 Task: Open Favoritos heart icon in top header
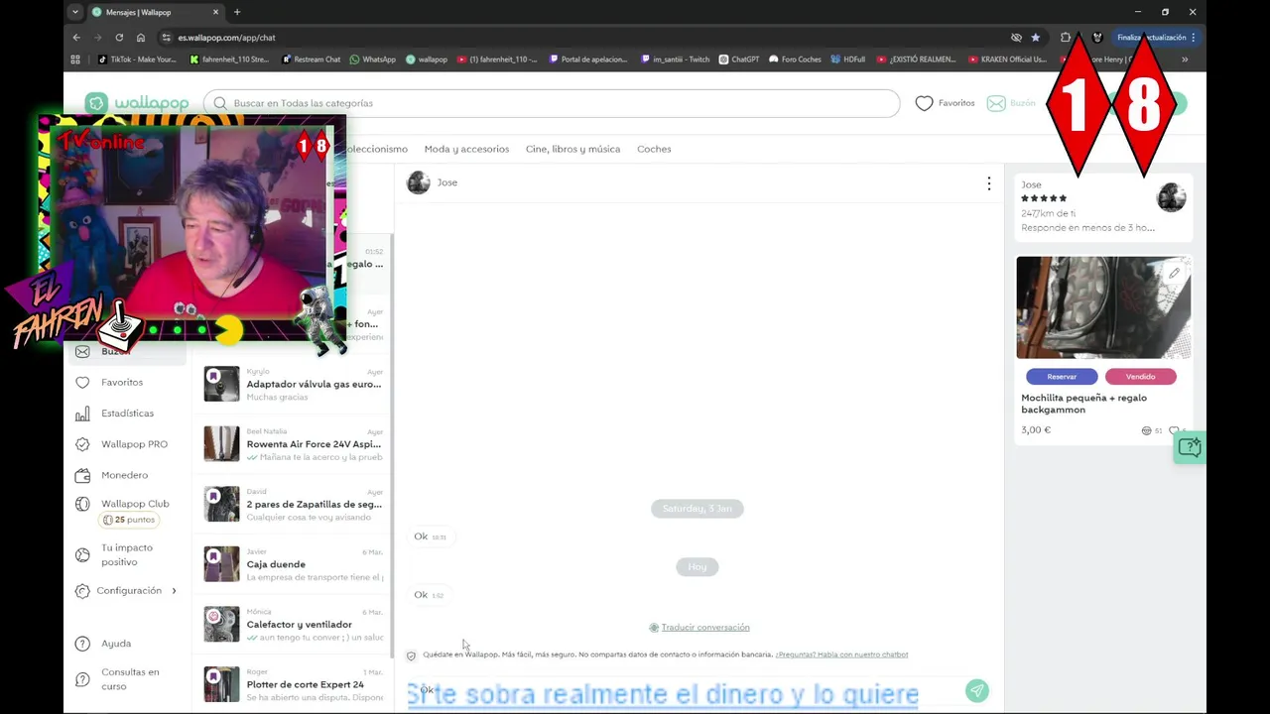(x=924, y=103)
